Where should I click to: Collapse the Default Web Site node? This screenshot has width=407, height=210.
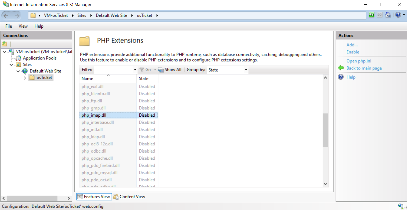(18, 71)
